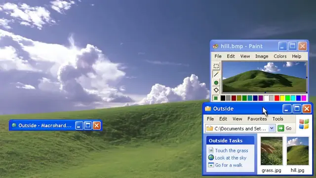Pick the cyan color swatch in Paint
316x178 pixels.
(293, 98)
